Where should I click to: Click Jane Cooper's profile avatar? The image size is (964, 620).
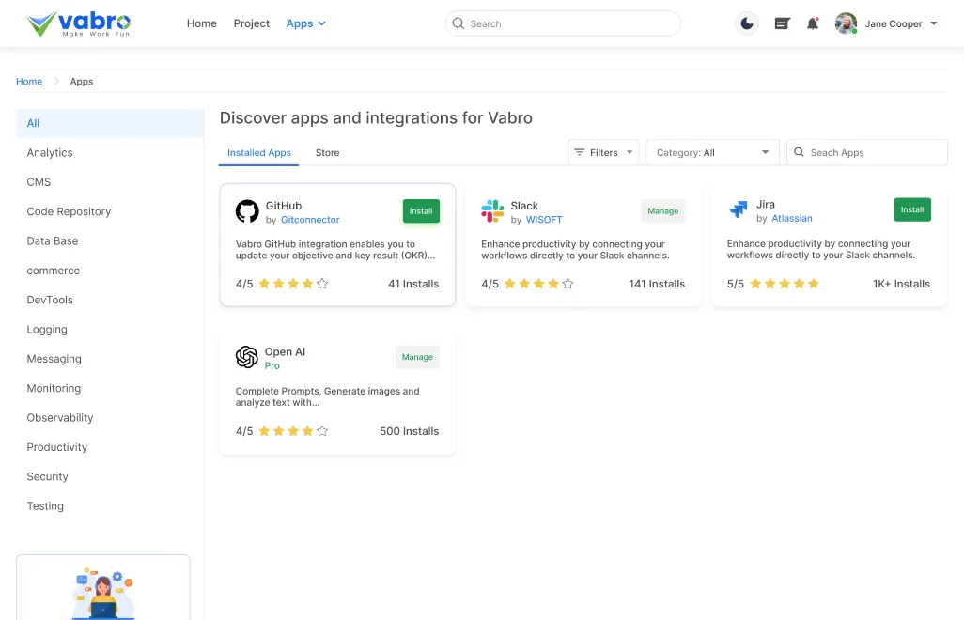(846, 23)
